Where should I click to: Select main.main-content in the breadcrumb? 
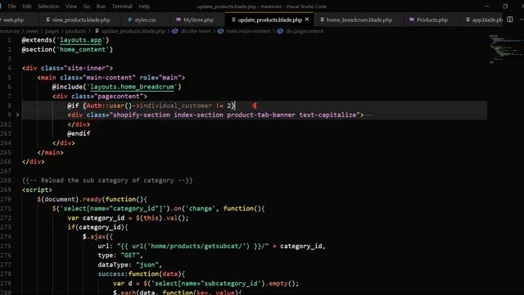point(248,31)
